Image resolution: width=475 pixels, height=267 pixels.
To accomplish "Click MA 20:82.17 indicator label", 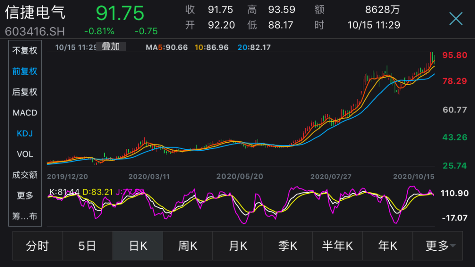I will click(254, 47).
